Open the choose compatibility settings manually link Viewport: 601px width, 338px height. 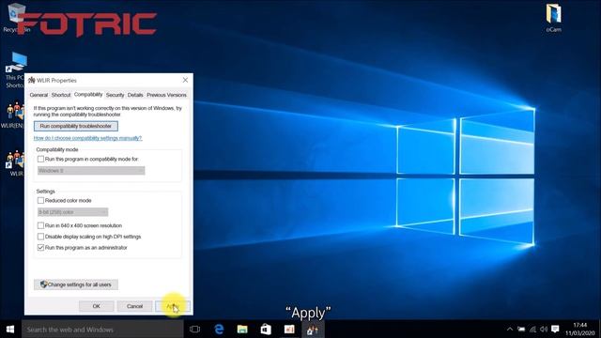pyautogui.click(x=87, y=138)
